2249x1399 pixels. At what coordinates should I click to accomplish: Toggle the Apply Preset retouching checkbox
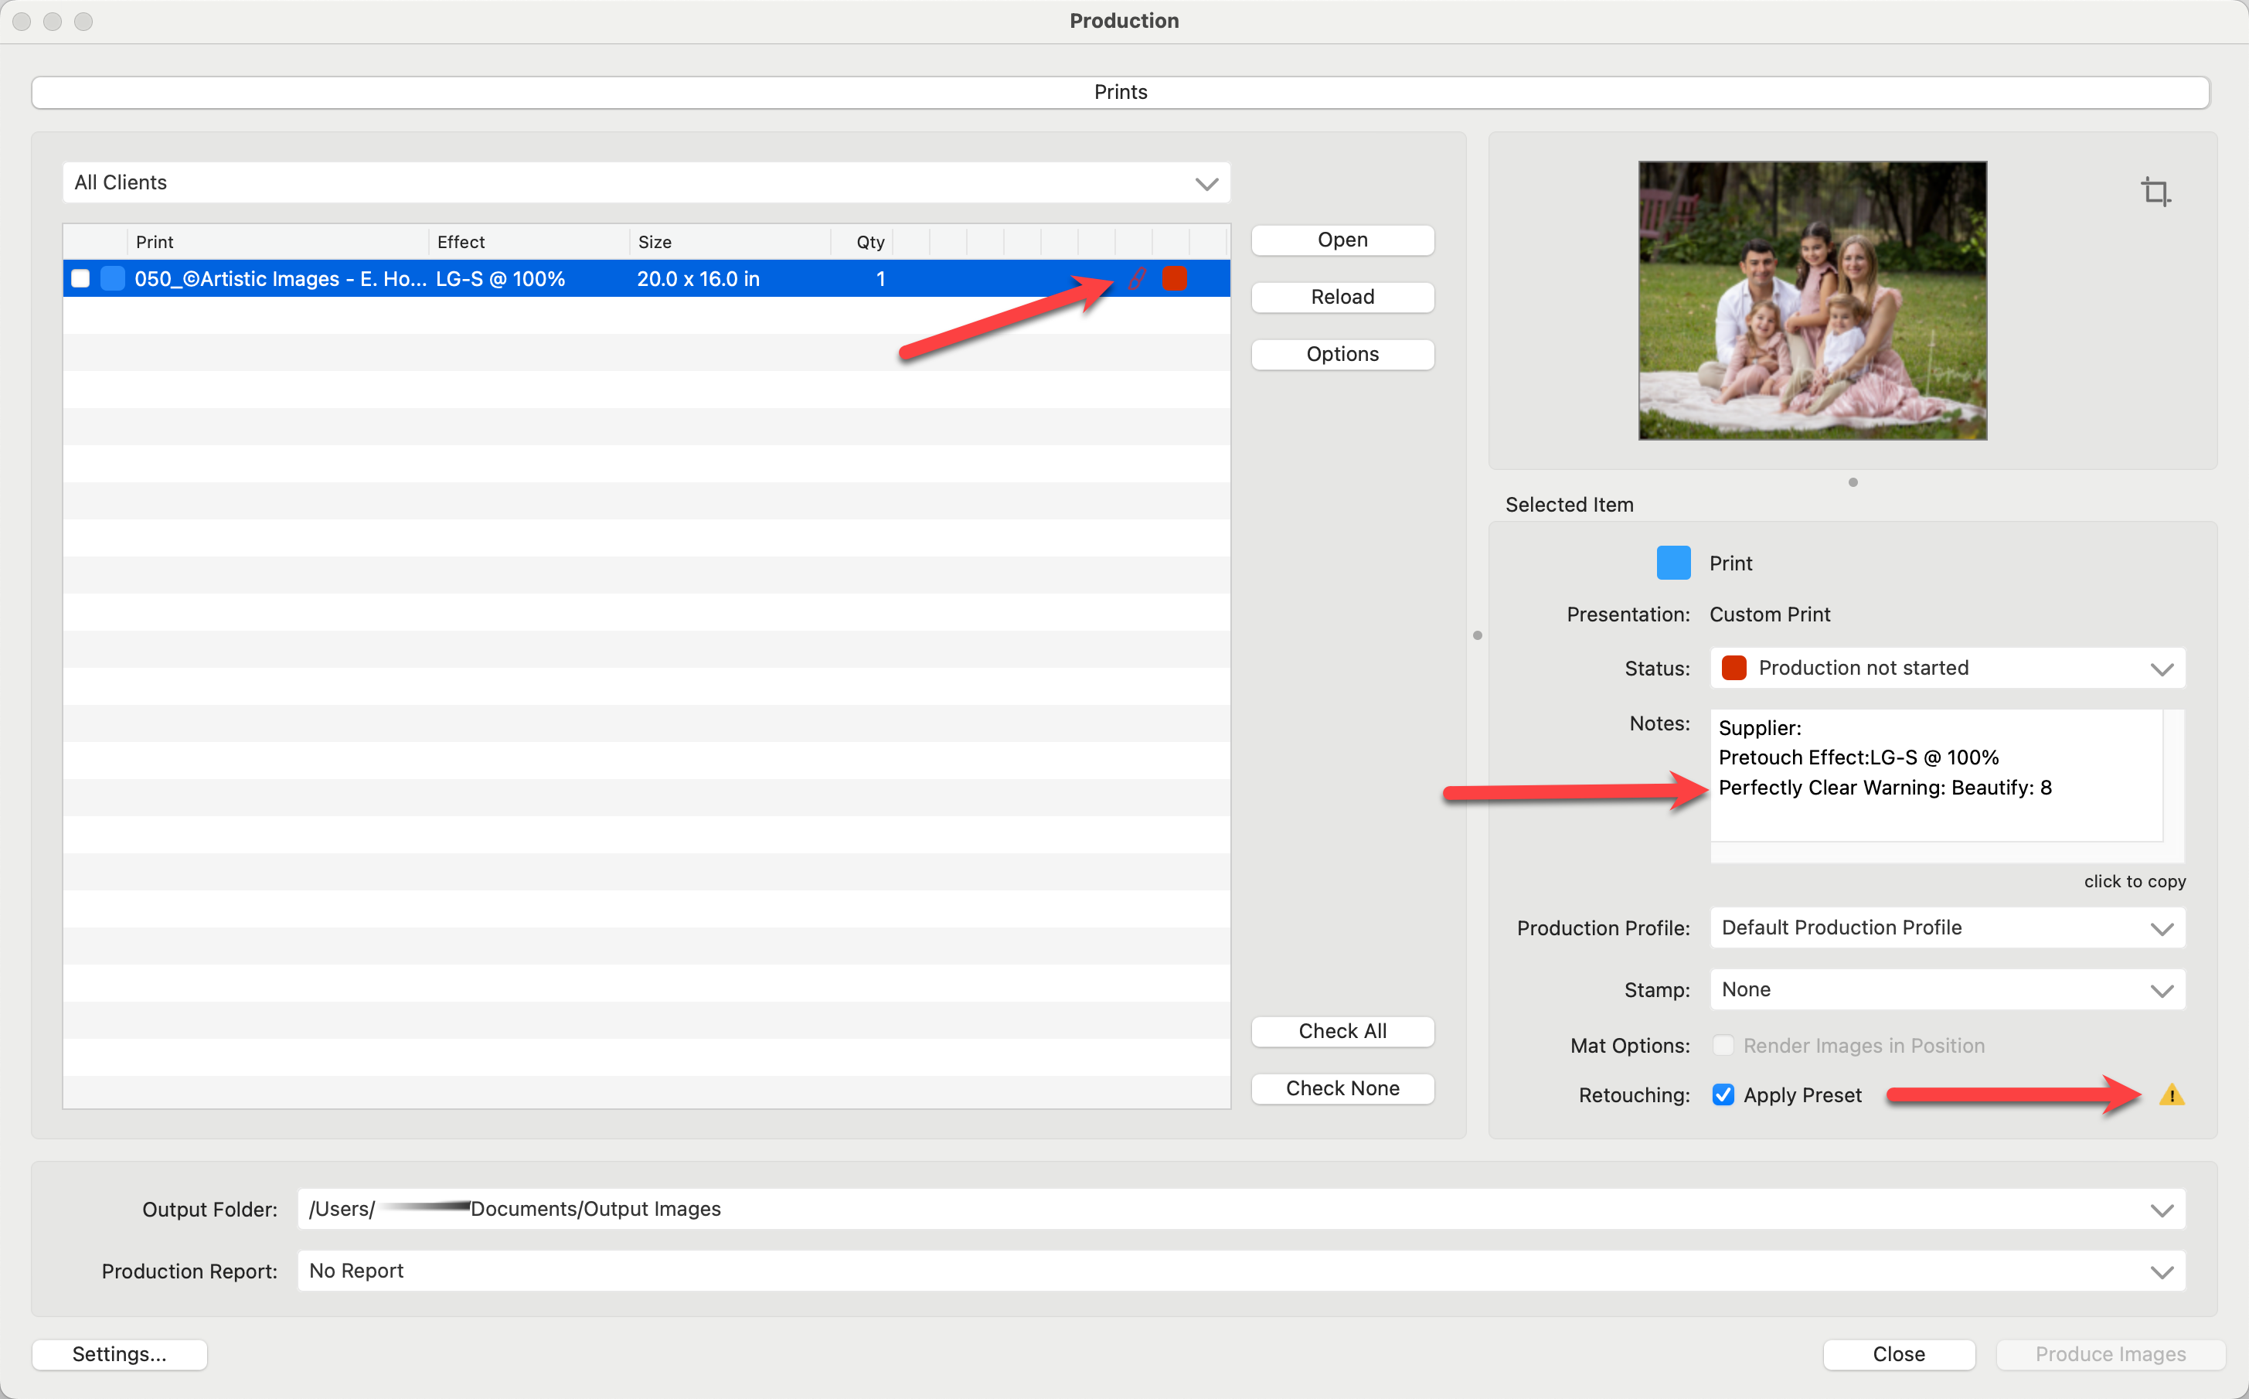1723,1094
